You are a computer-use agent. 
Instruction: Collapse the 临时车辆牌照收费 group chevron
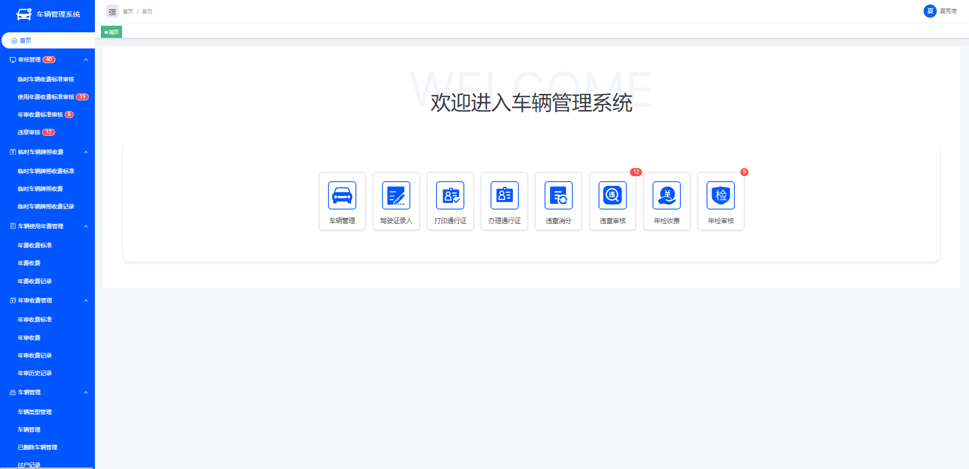pyautogui.click(x=86, y=152)
